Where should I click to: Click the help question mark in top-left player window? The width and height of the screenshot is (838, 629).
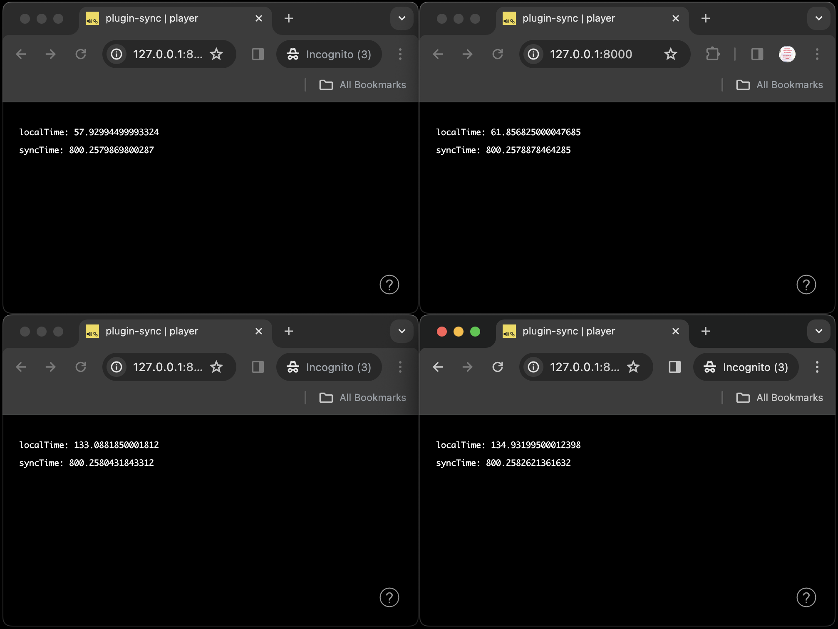(389, 285)
